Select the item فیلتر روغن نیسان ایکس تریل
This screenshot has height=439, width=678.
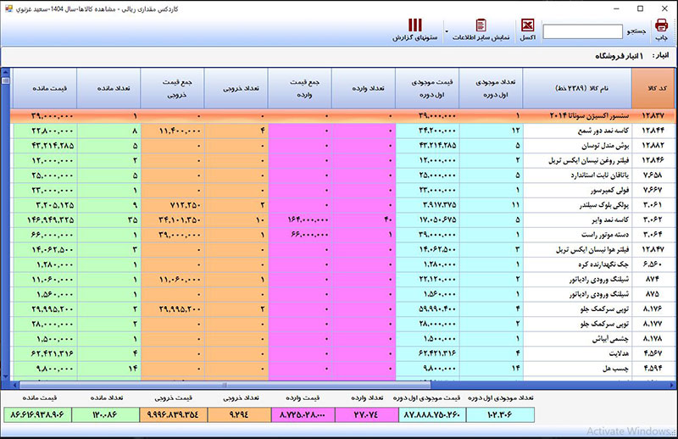point(589,160)
